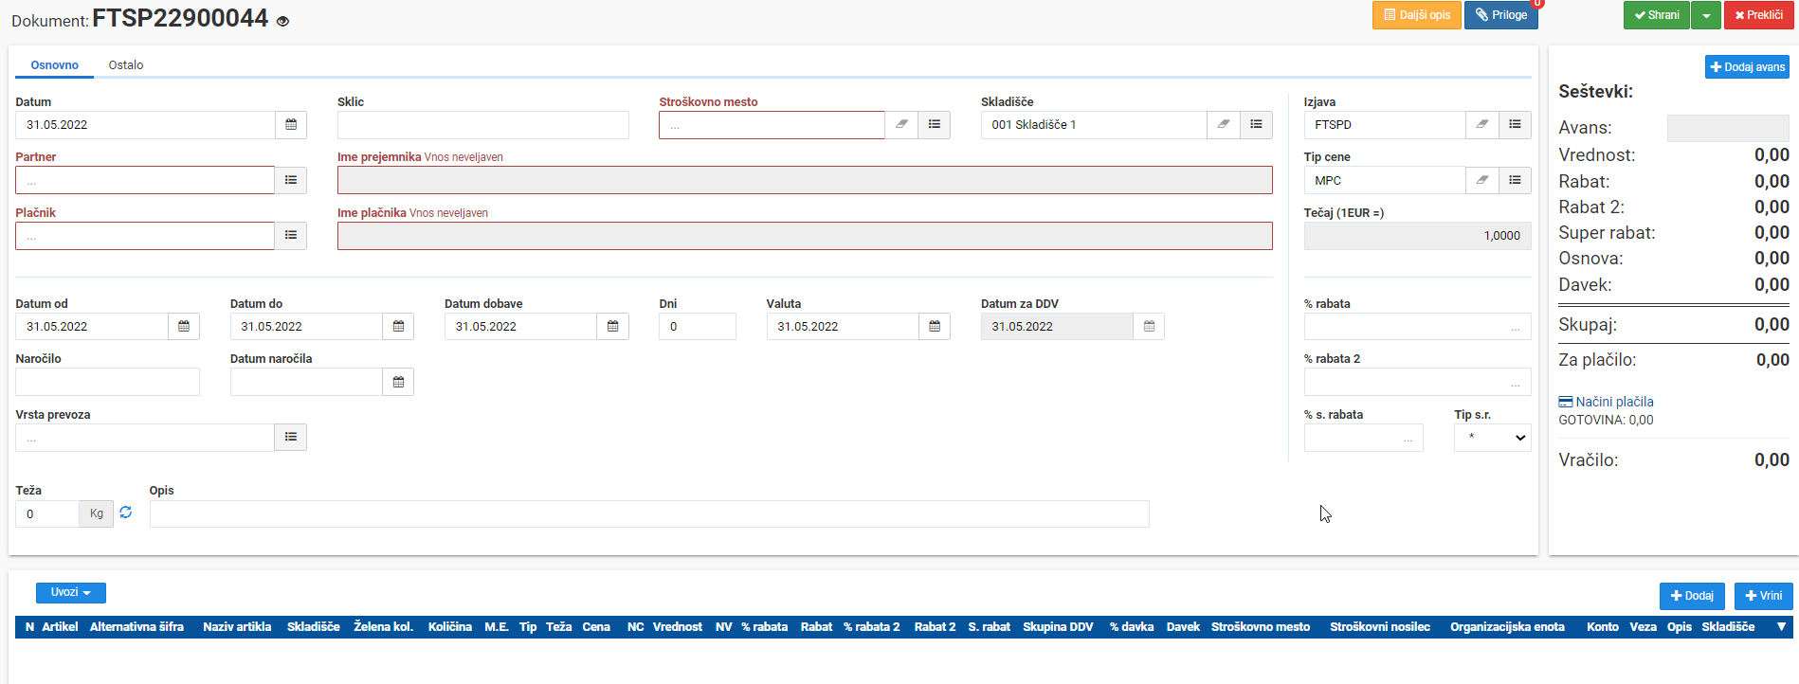
Task: Click the eye icon next to document FTSP22900044
Action: [282, 21]
